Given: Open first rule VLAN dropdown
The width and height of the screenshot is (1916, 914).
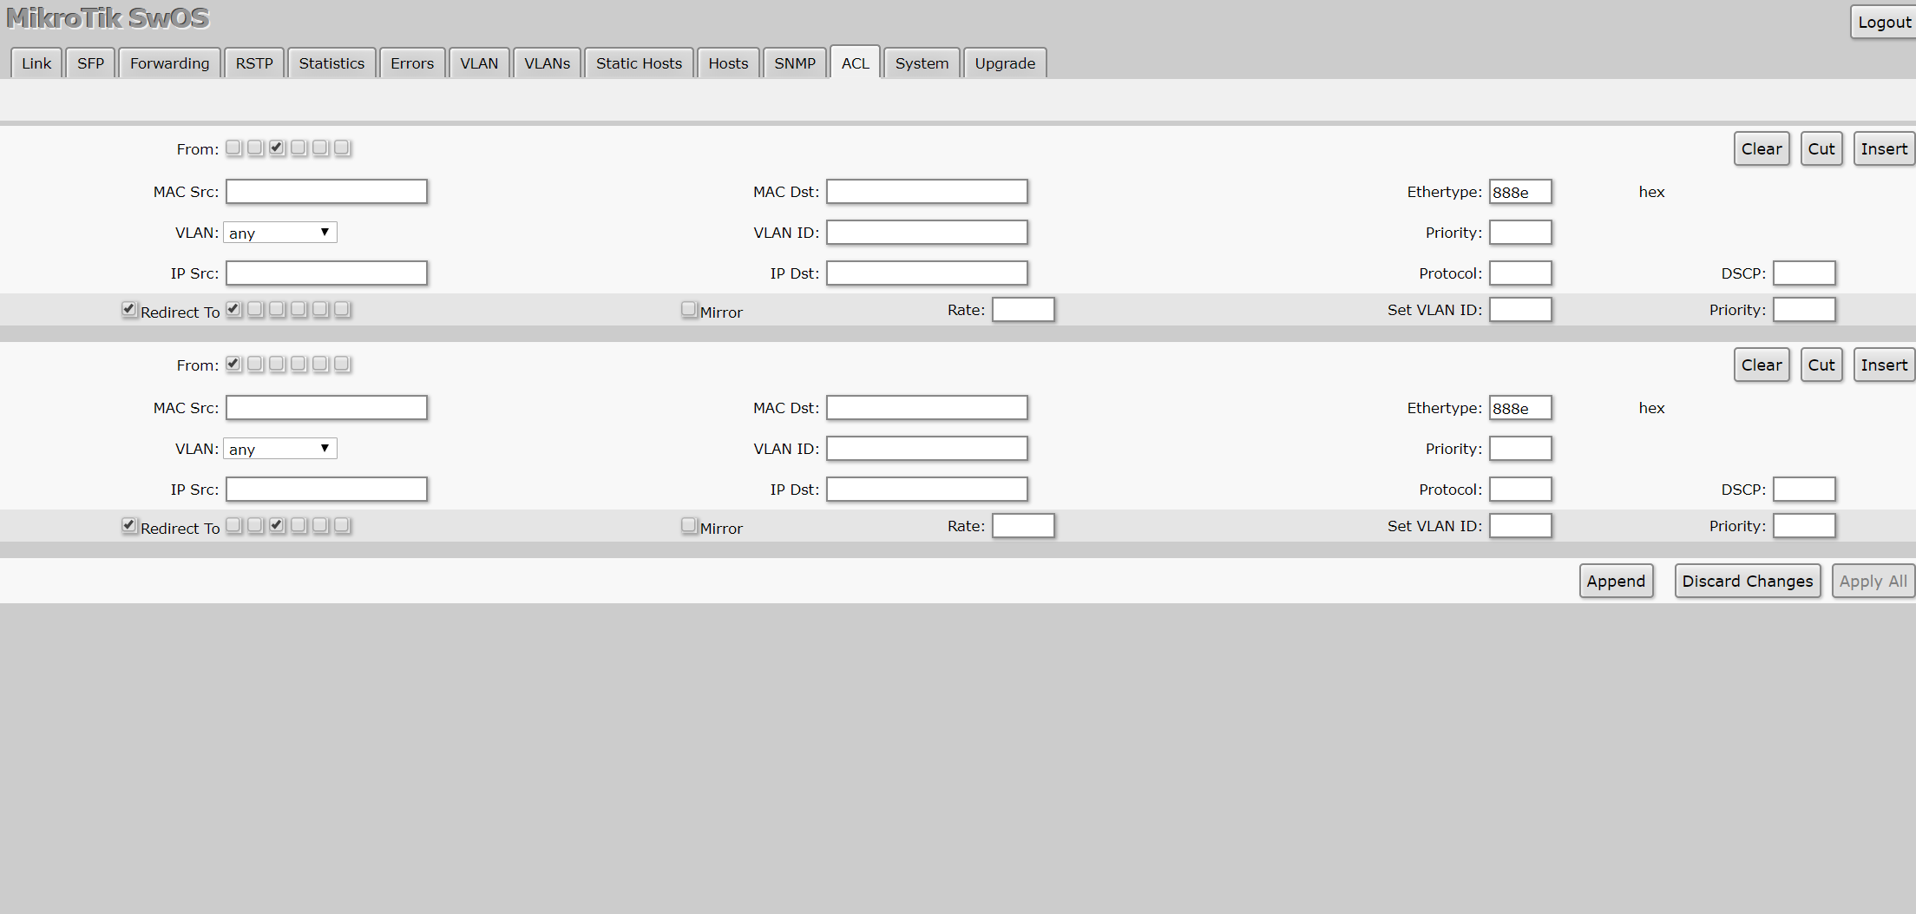Looking at the screenshot, I should (x=280, y=233).
